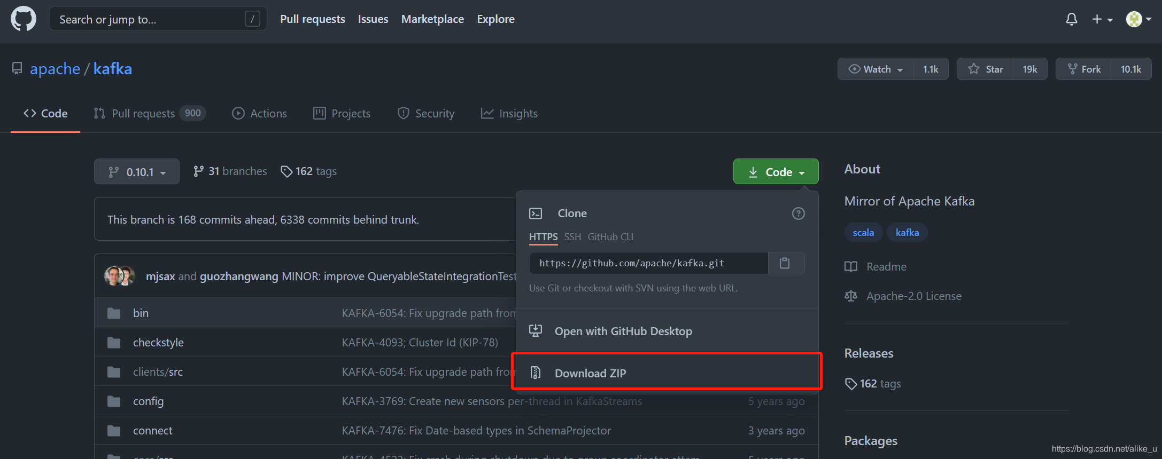Switch to the Code tab
Viewport: 1162px width, 459px height.
pos(45,114)
